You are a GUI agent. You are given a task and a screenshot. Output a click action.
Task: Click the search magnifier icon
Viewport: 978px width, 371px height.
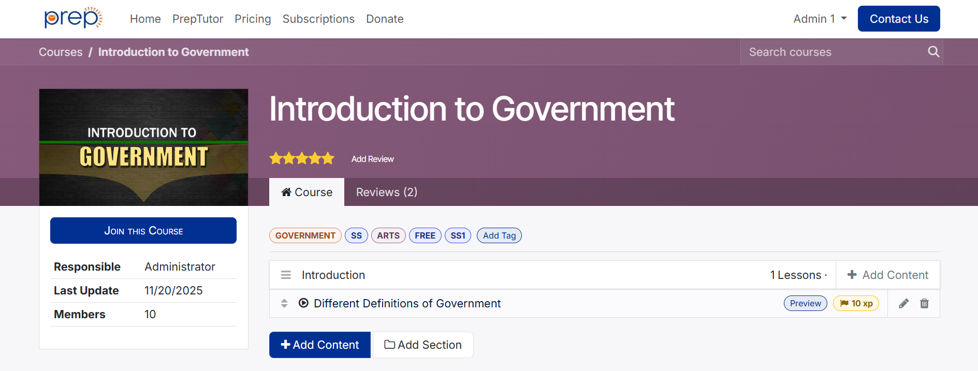[x=933, y=52]
